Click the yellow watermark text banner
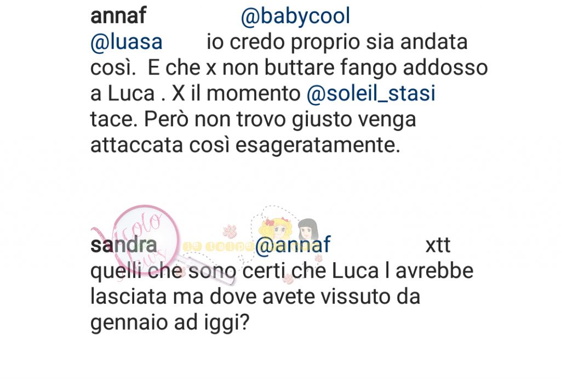This screenshot has height=379, width=561. click(x=218, y=246)
